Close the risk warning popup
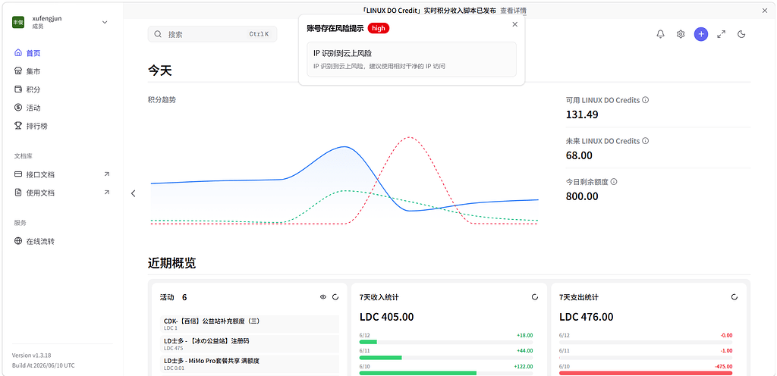 [x=515, y=24]
